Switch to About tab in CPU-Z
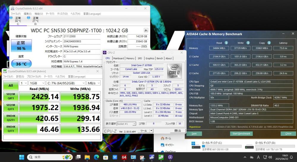Screen dimensions: 297x162 169,58
